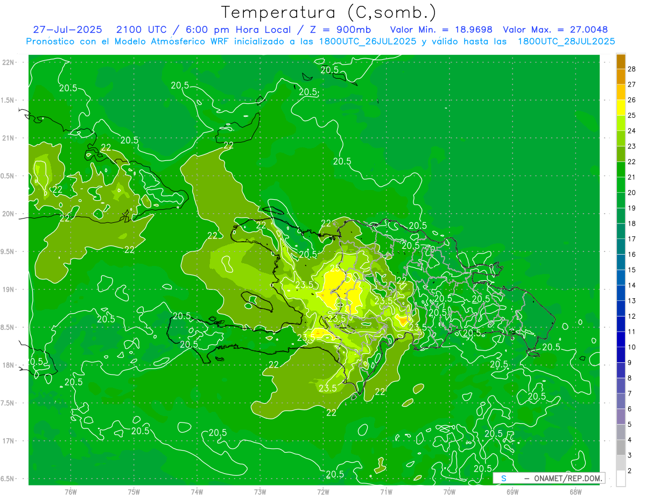The width and height of the screenshot is (646, 499).
Task: Click the 5 value on the color scale
Action: [x=630, y=425]
